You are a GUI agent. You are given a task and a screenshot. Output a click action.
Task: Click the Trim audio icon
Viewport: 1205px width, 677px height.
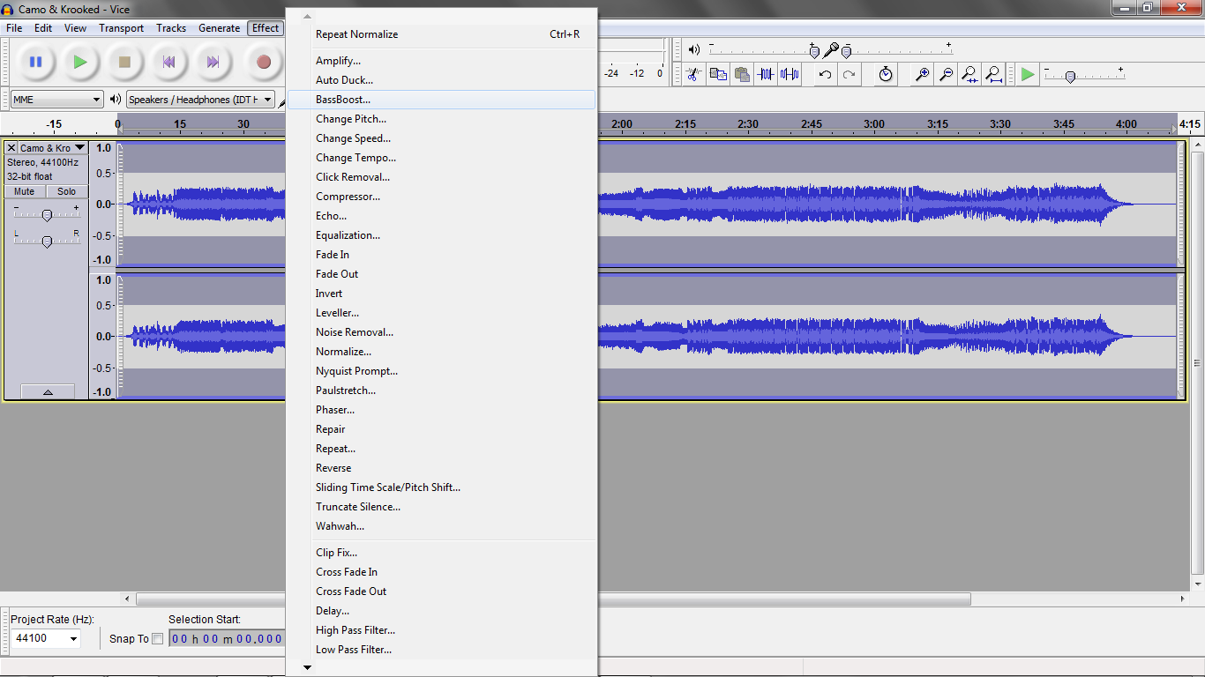[x=766, y=74]
